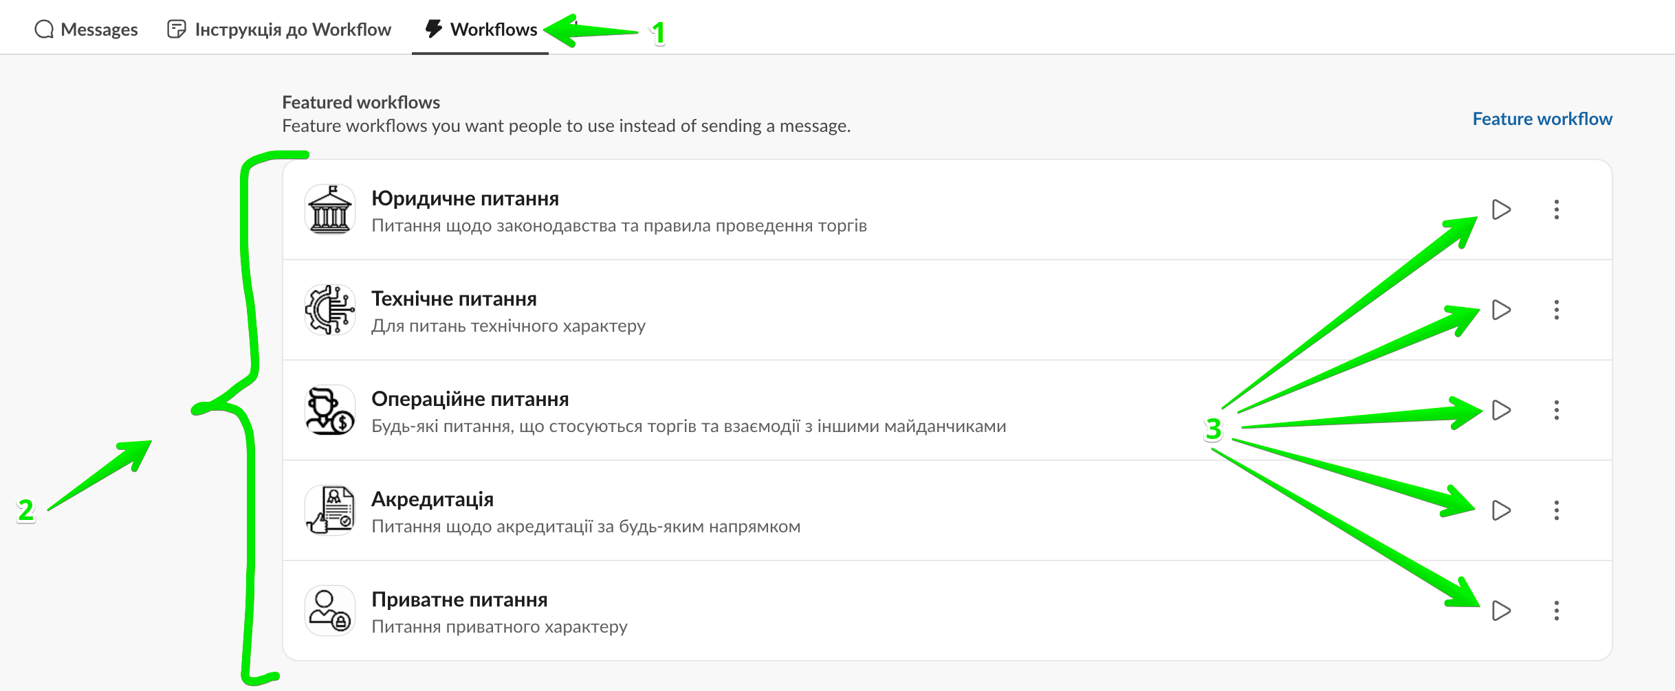Click the courthouse icon for Юридичне питання
The height and width of the screenshot is (691, 1675).
pyautogui.click(x=330, y=209)
